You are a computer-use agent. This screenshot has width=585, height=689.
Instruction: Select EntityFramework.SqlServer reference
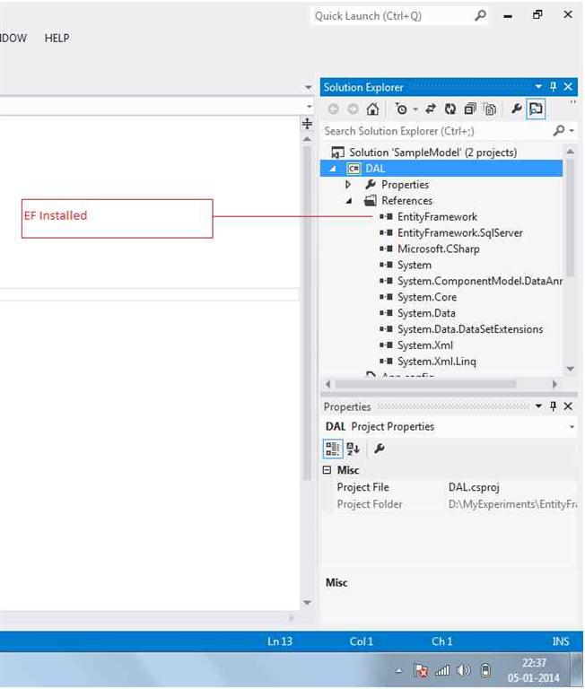point(459,233)
